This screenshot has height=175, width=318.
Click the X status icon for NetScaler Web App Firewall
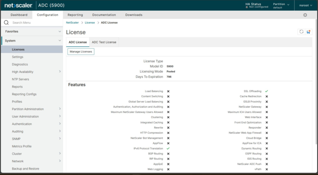click(x=267, y=133)
